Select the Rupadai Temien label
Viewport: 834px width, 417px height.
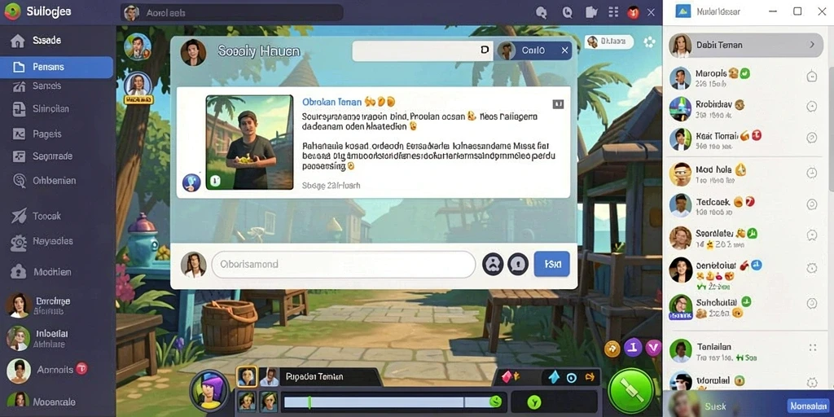point(314,376)
